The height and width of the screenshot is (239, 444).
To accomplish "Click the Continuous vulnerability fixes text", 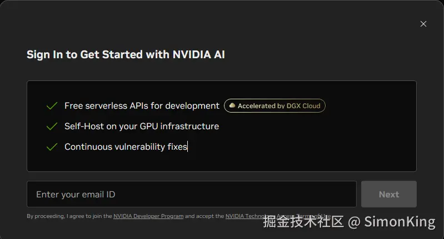I will pyautogui.click(x=126, y=147).
